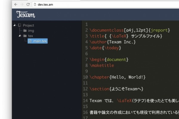This screenshot has height=119, width=179.
Task: Click line number 10 in gutter
Action: pyautogui.click(x=85, y=77)
